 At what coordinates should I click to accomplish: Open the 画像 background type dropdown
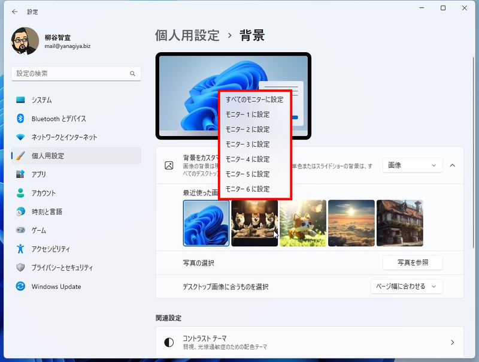(413, 165)
